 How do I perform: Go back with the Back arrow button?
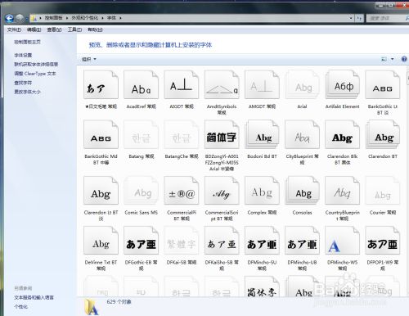point(10,18)
